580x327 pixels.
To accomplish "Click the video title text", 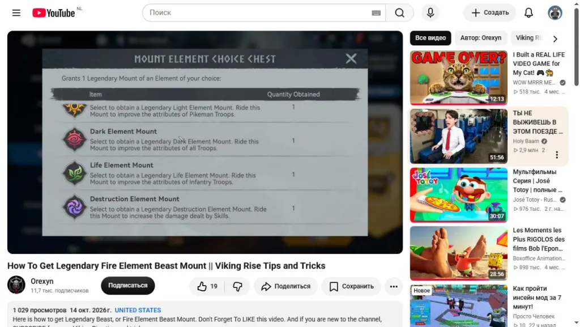I will (x=166, y=266).
